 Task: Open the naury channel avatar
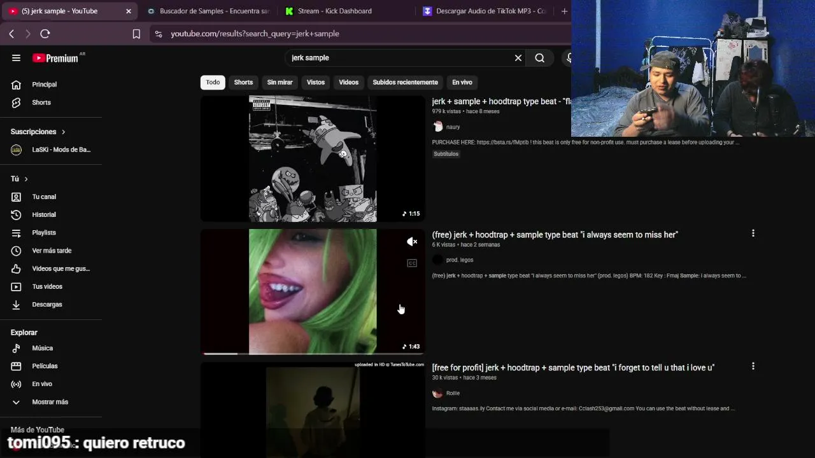(437, 127)
